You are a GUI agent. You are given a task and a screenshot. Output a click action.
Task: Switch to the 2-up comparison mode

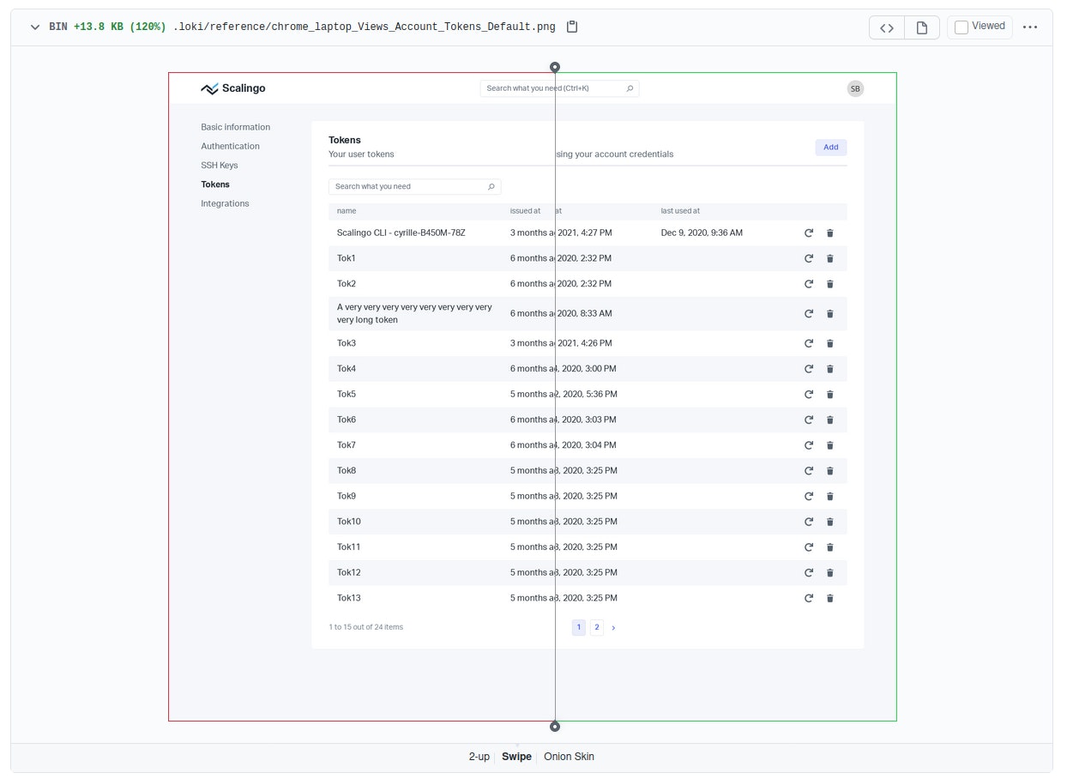tap(479, 757)
